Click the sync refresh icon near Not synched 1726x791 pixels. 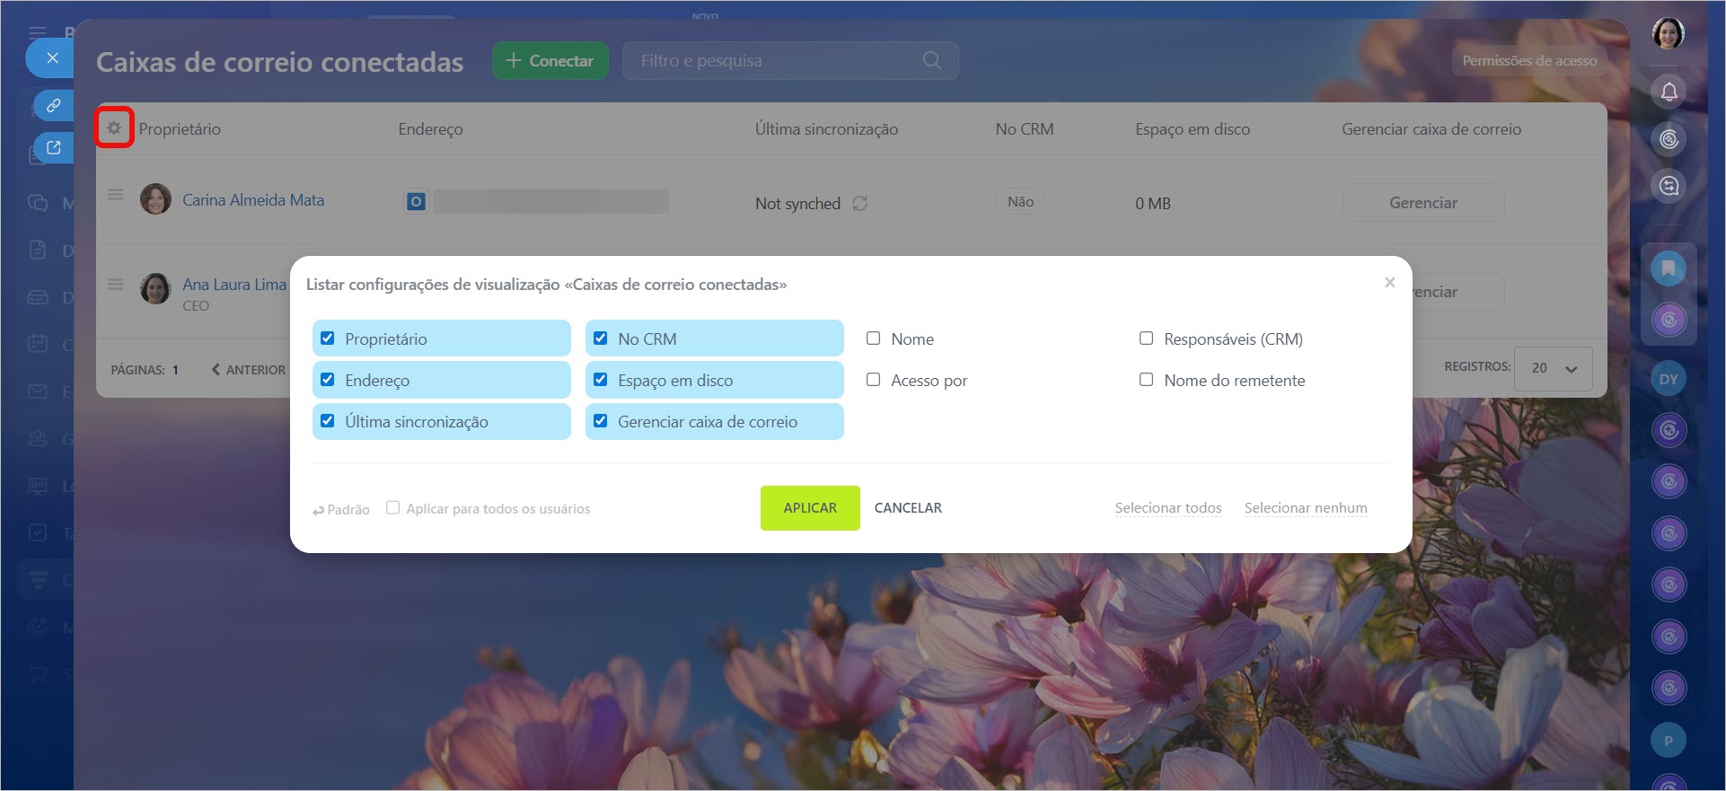coord(859,204)
